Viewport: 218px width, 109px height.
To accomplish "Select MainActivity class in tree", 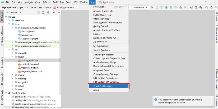I will click(28, 35).
